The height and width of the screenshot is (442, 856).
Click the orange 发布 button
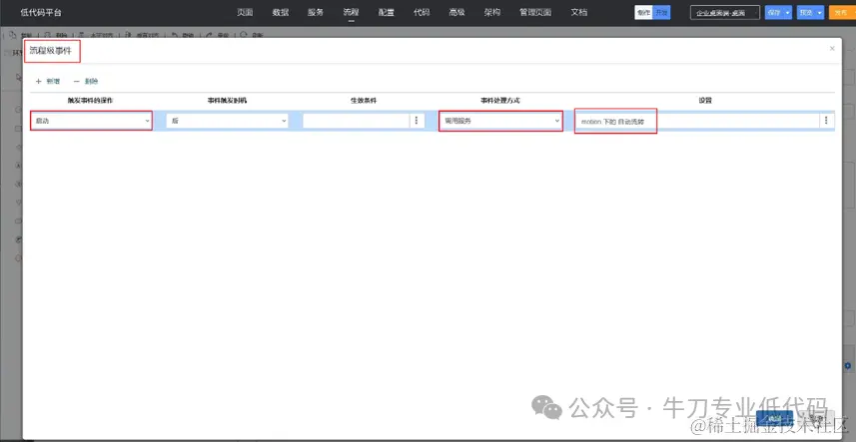point(842,13)
